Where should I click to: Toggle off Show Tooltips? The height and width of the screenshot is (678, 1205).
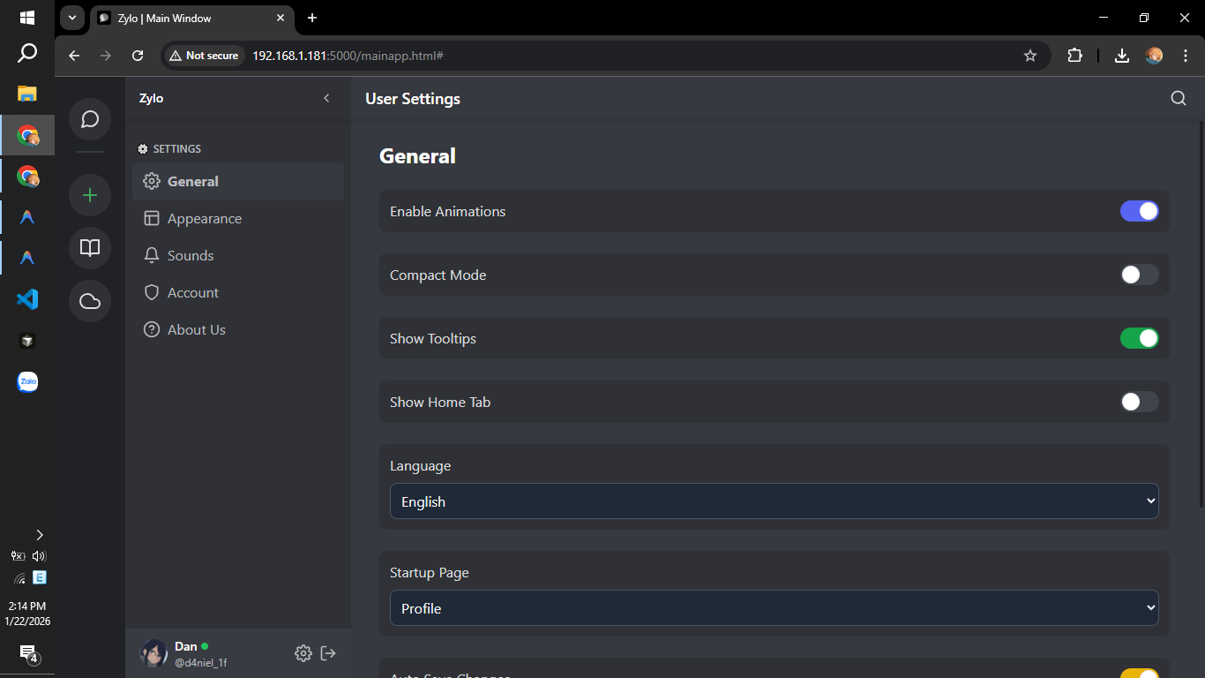1139,338
